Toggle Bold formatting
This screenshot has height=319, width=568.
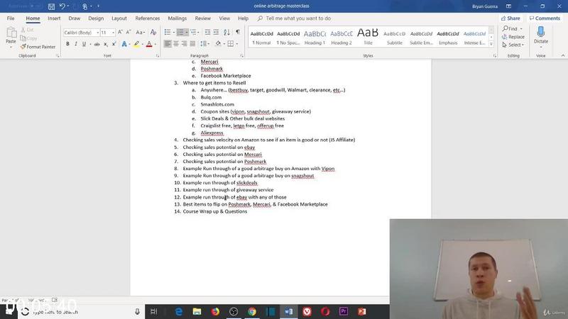pyautogui.click(x=67, y=44)
